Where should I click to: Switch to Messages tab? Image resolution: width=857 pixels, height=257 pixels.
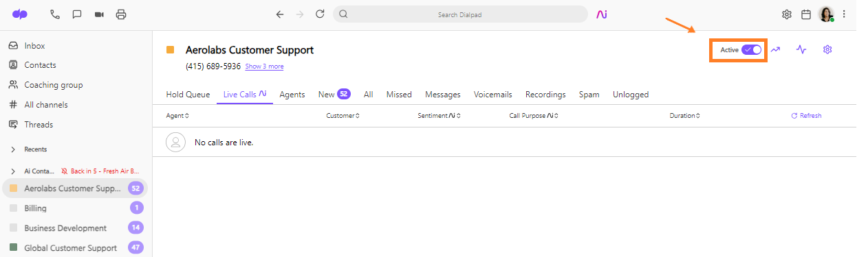pos(443,95)
